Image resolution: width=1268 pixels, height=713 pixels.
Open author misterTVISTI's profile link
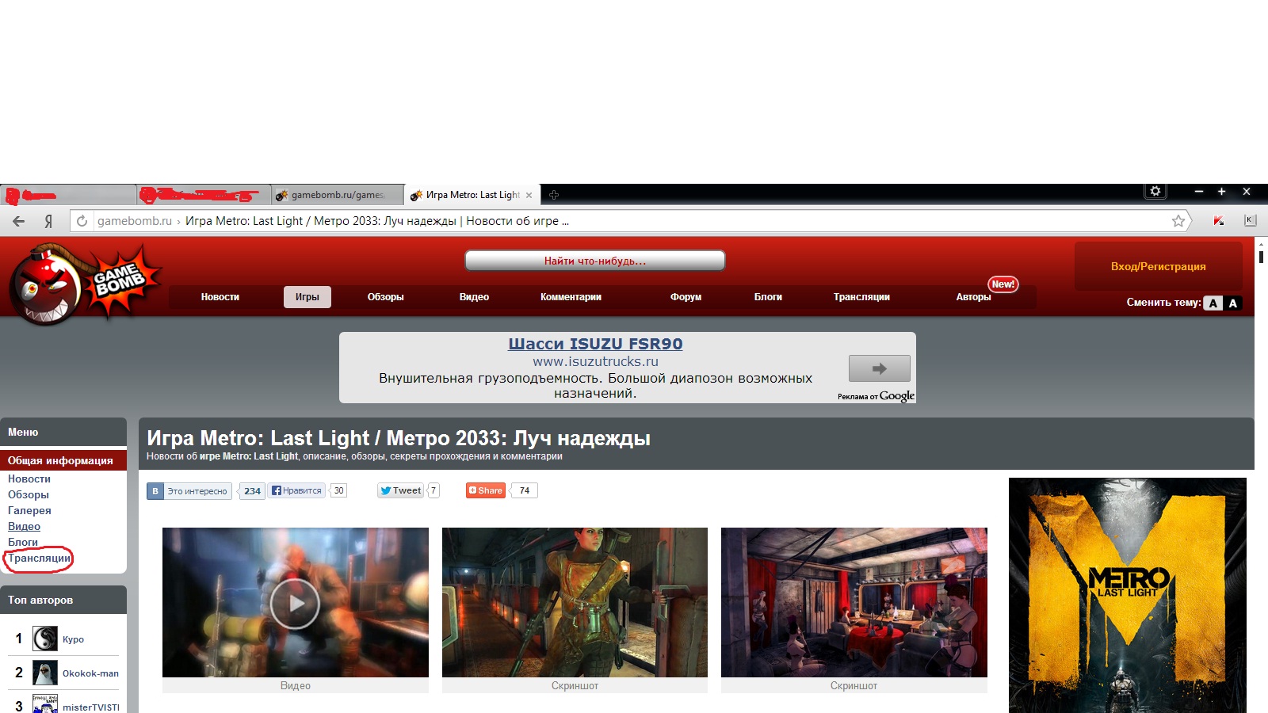pos(91,707)
